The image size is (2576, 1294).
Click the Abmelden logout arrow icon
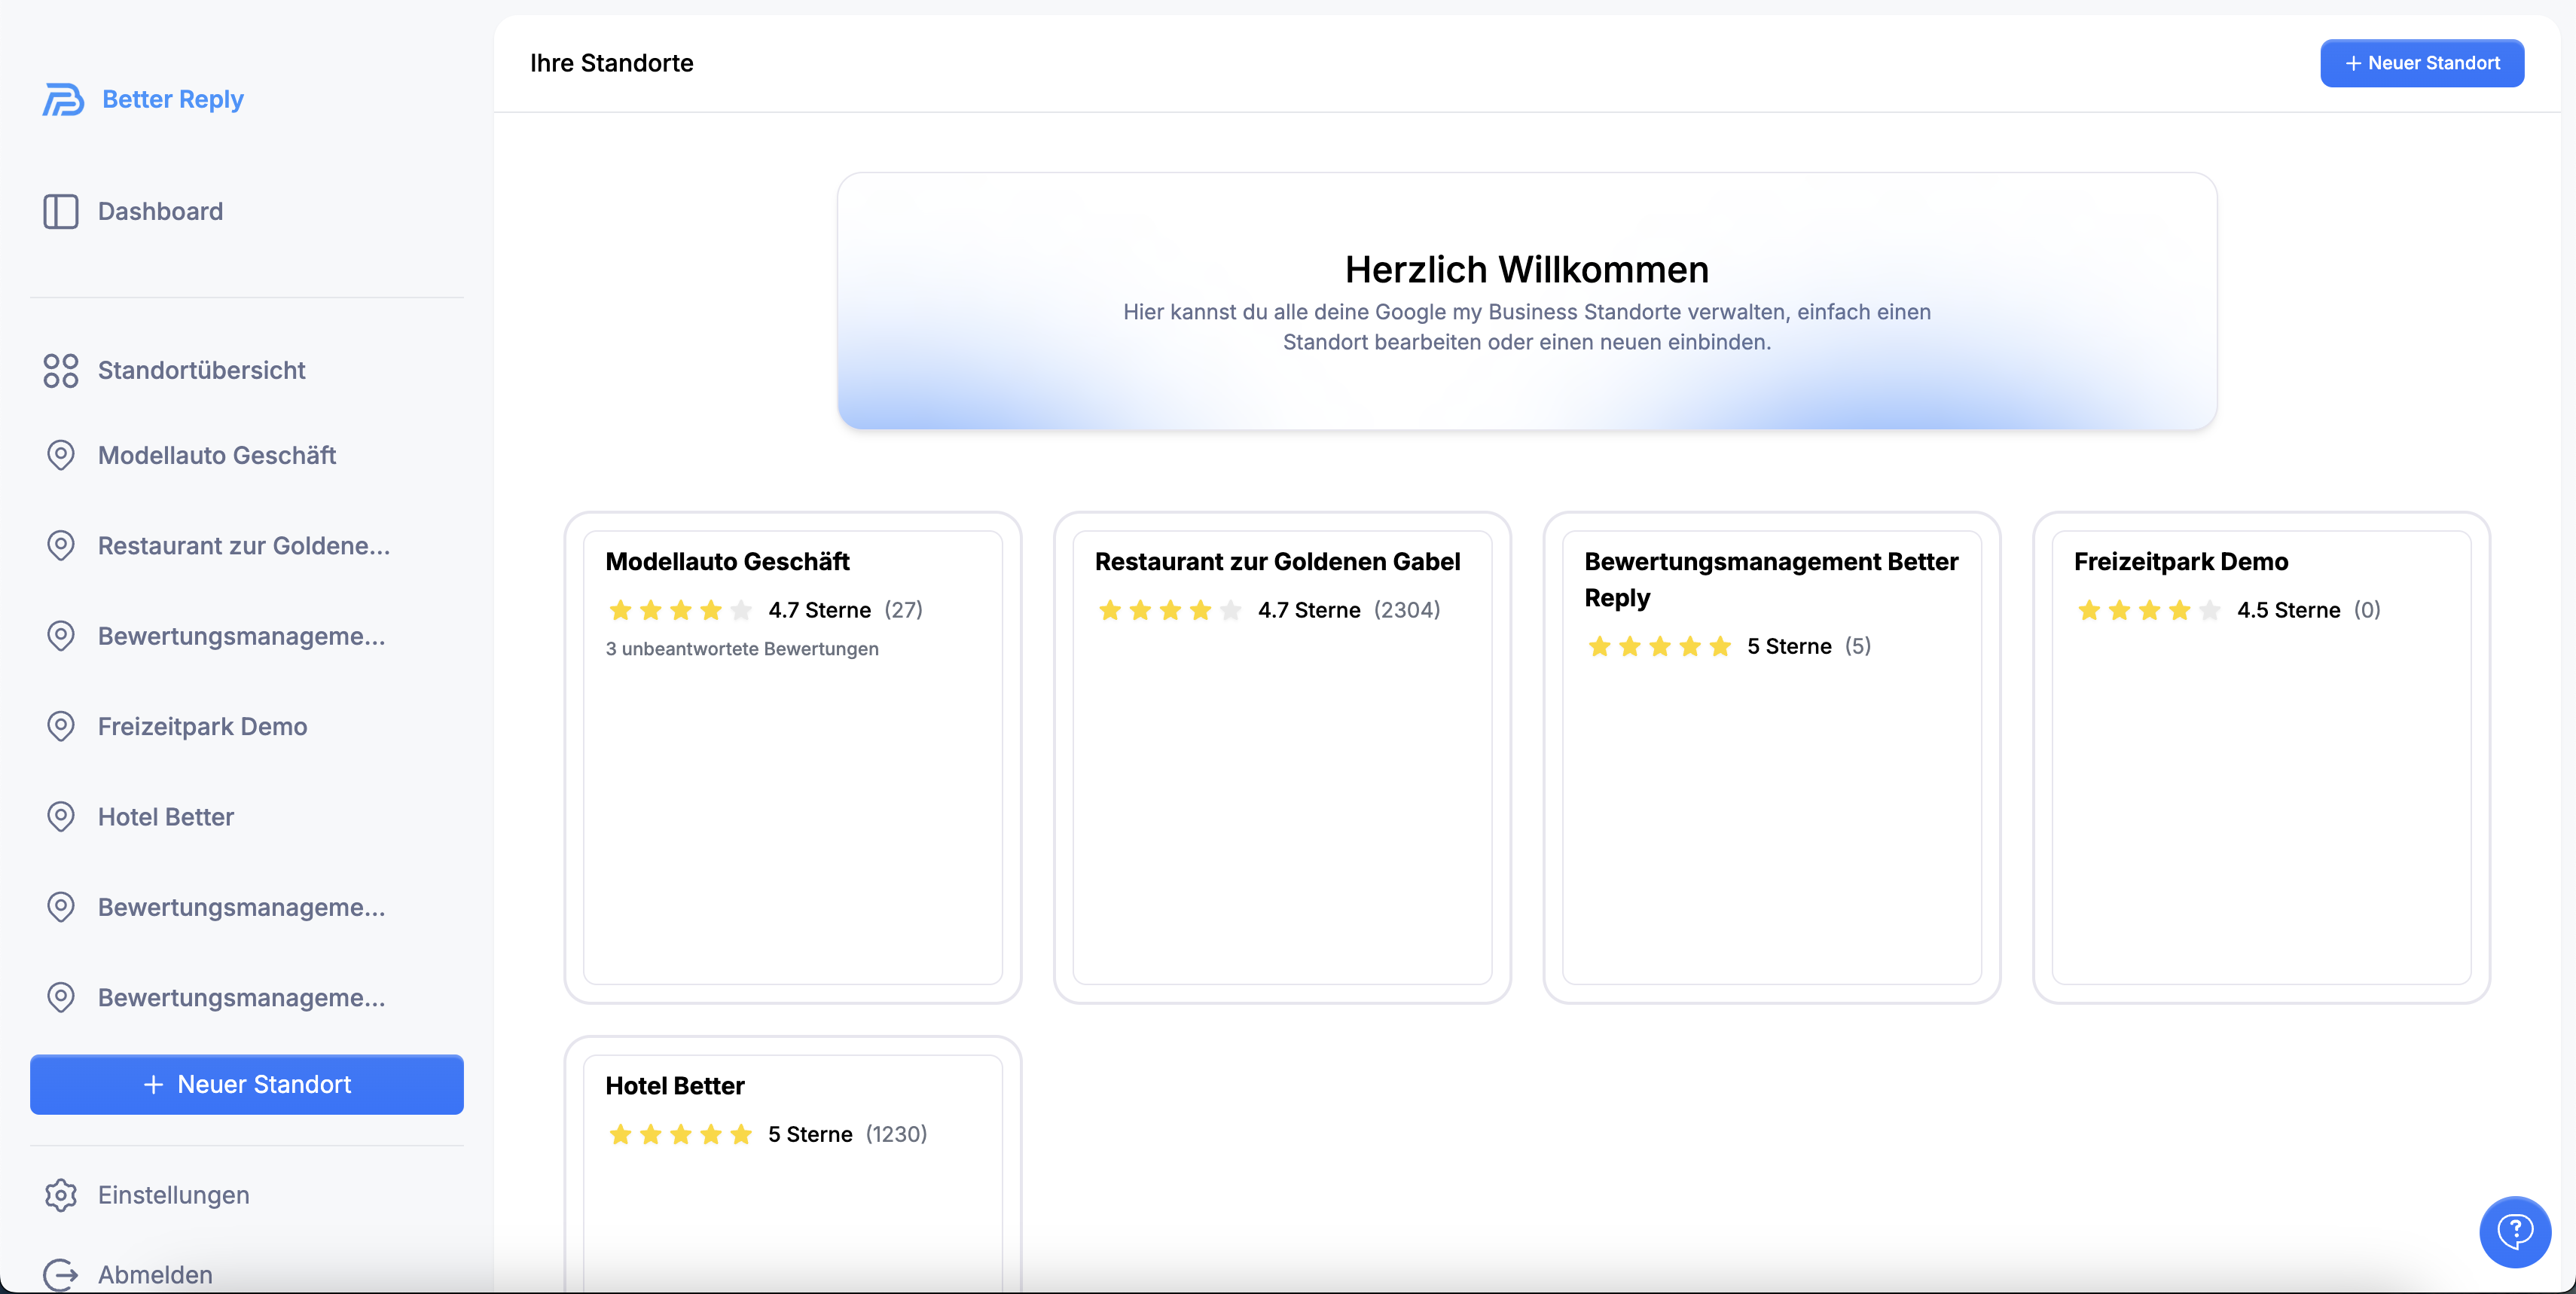pos(61,1274)
